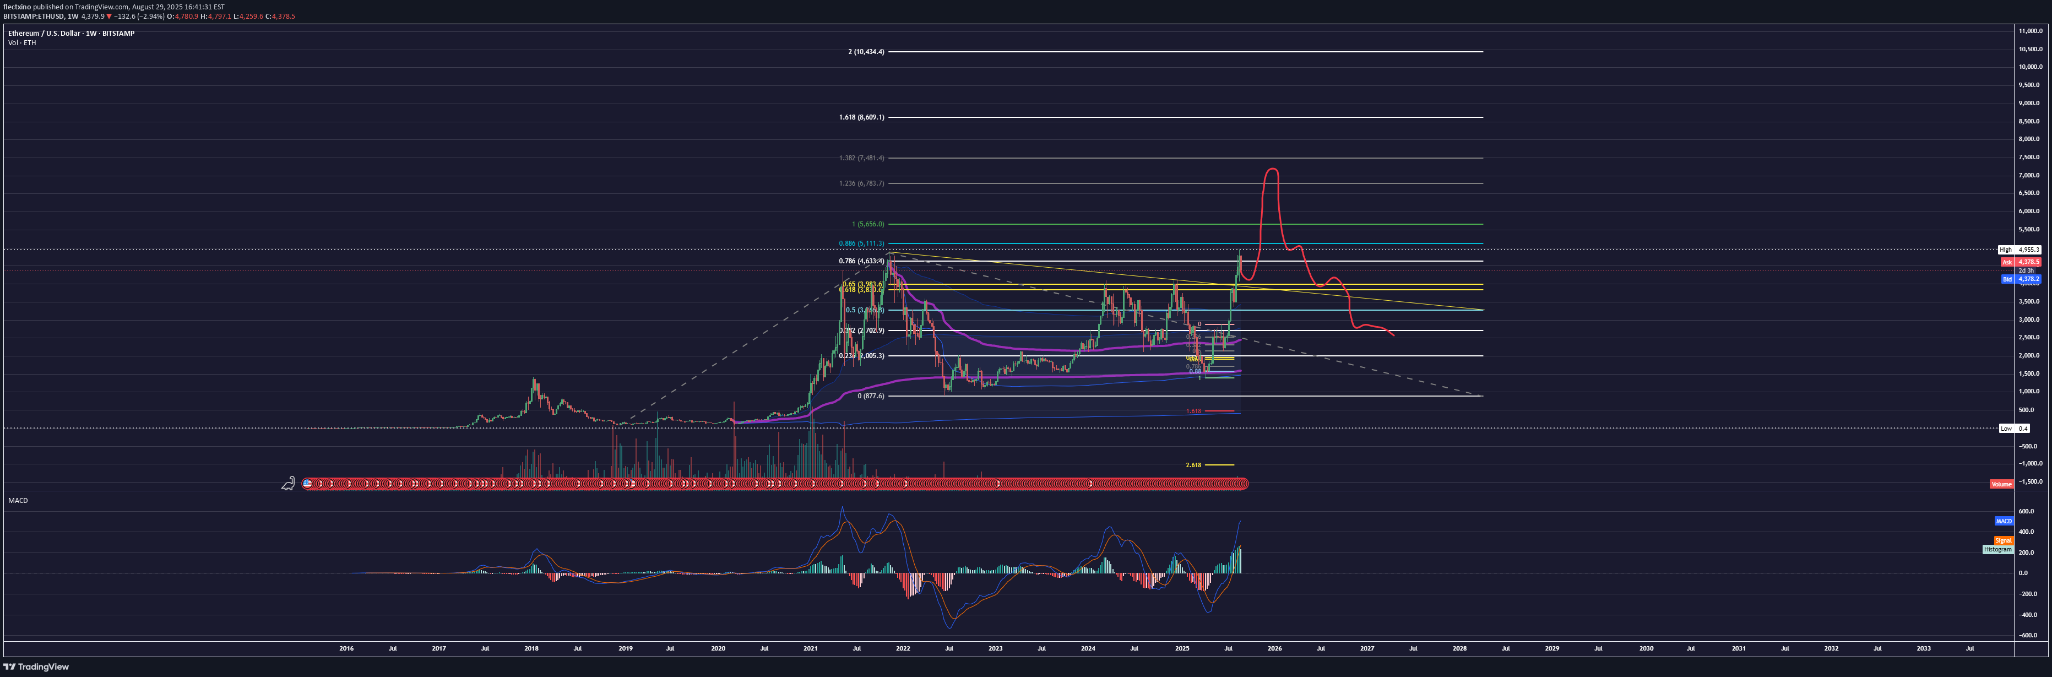
Task: Click the red Volume scale label
Action: (2001, 484)
